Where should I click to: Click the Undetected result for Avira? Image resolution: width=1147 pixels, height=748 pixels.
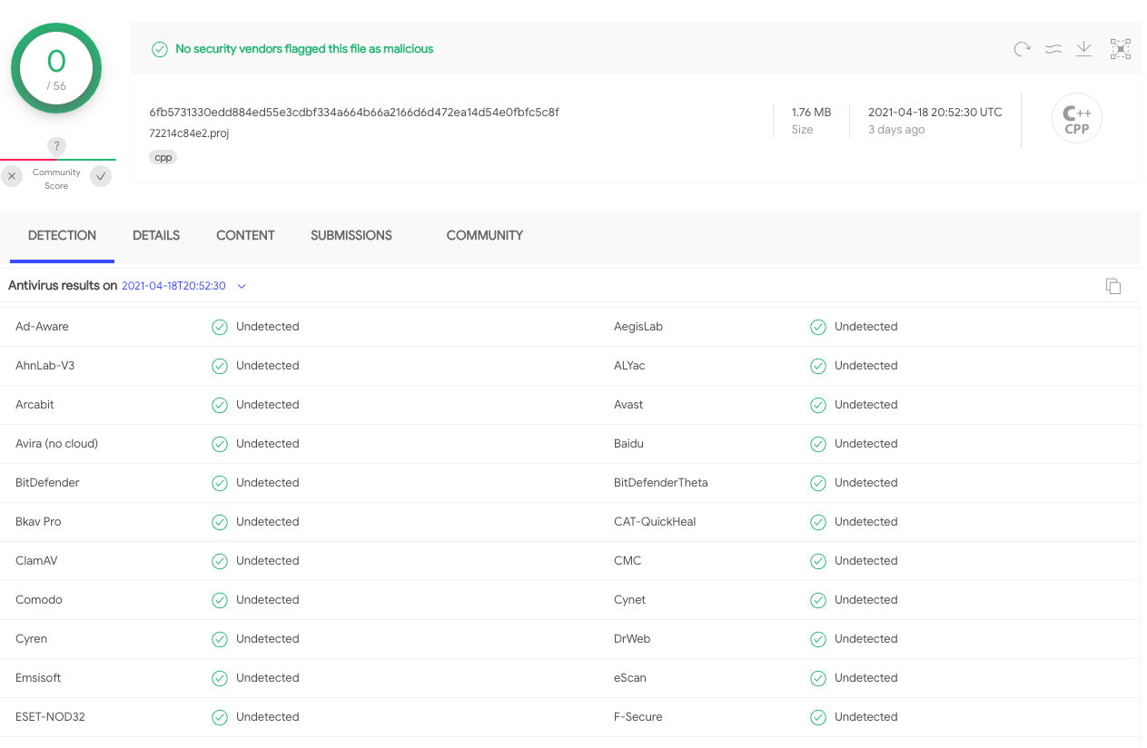[x=268, y=444]
